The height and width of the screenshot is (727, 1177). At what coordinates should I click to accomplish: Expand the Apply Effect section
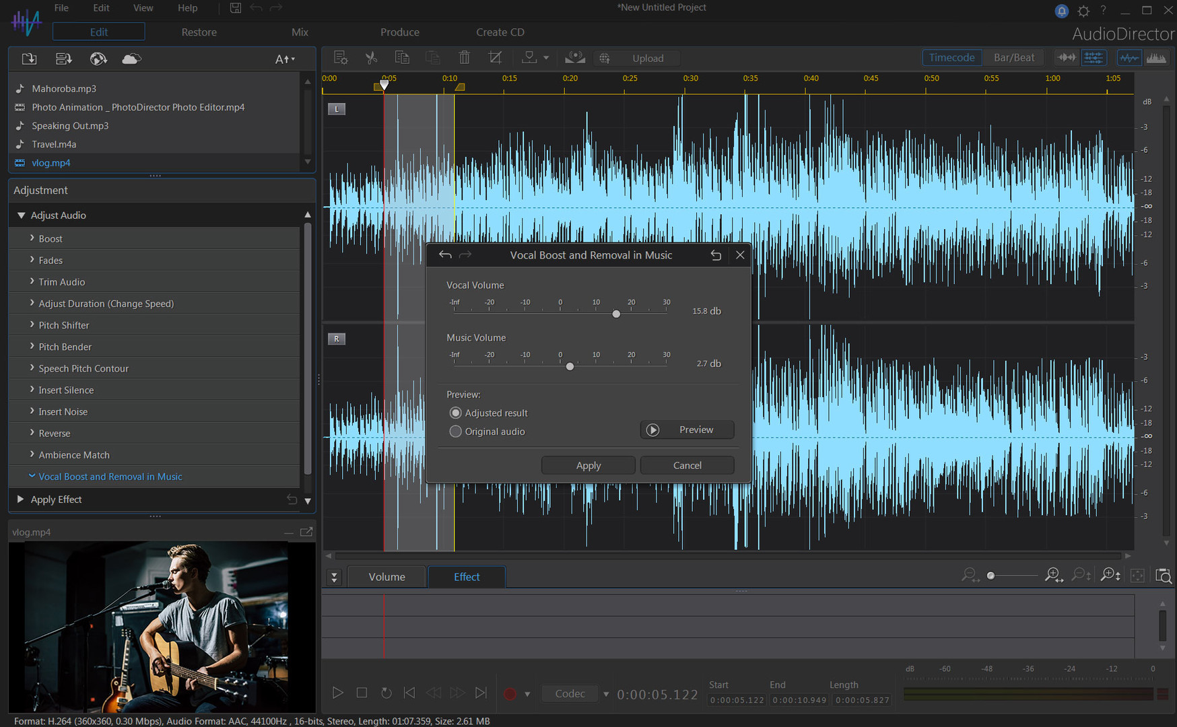[x=20, y=499]
